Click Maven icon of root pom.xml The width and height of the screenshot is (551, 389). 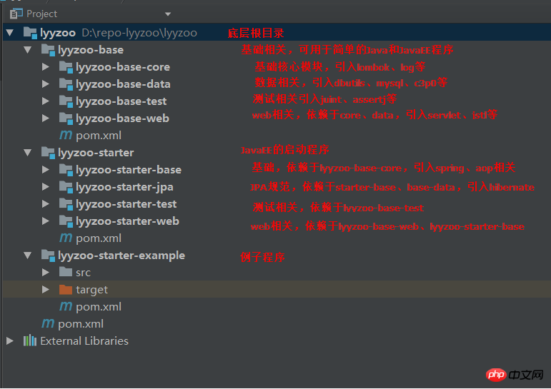(48, 324)
